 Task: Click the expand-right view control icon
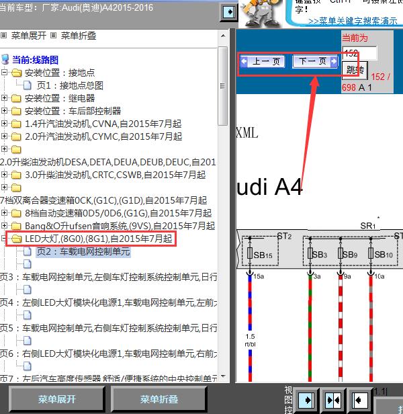point(306,401)
